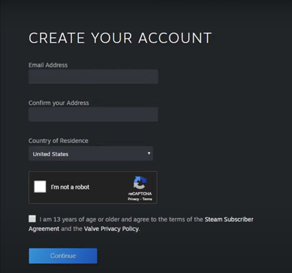Open the Country of Residence dropdown arrow
Image resolution: width=292 pixels, height=273 pixels.
[149, 153]
